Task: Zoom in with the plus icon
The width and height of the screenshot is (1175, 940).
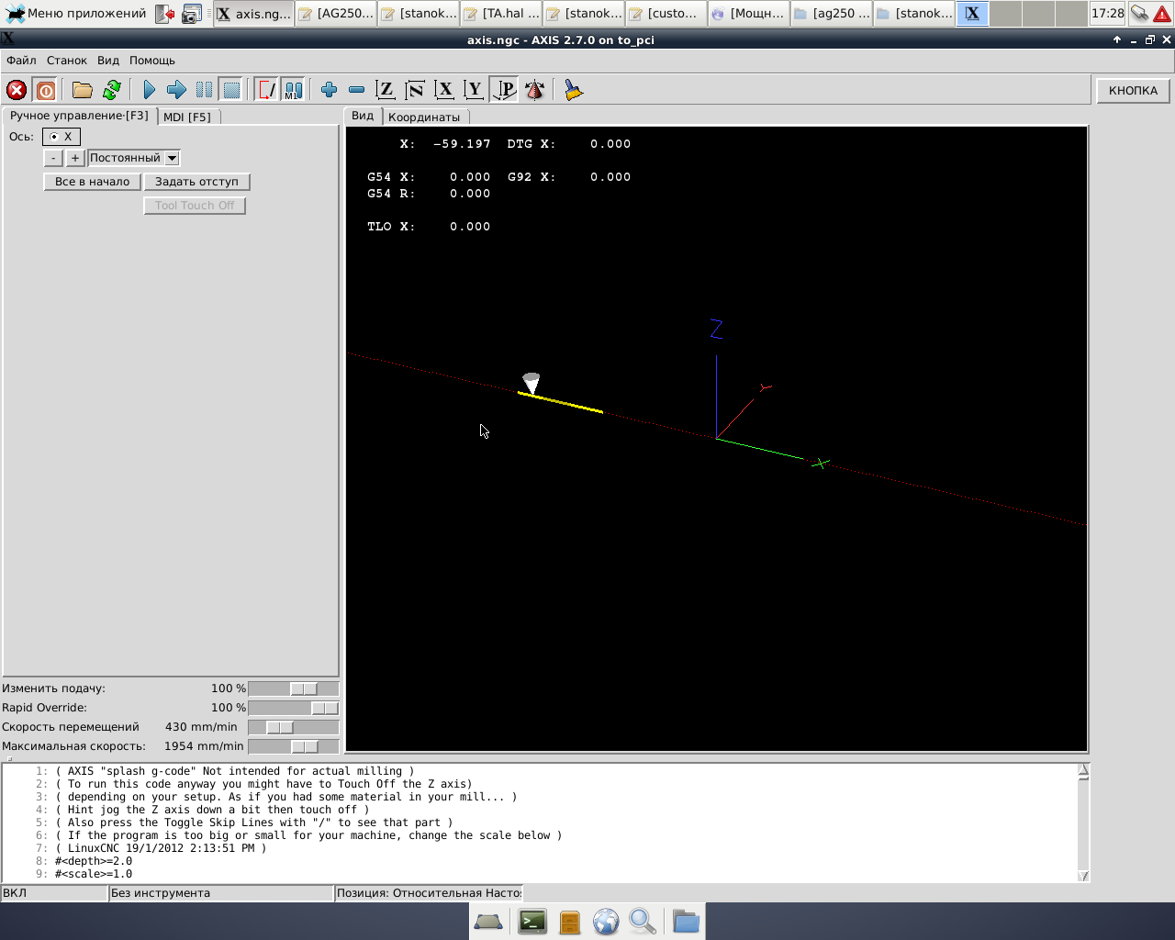Action: [329, 90]
